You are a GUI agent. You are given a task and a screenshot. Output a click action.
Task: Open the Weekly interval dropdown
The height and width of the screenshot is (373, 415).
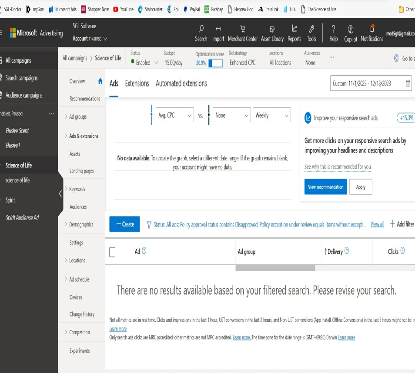(x=272, y=115)
